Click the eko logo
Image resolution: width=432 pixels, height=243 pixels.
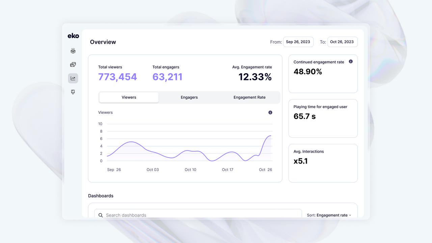73,36
